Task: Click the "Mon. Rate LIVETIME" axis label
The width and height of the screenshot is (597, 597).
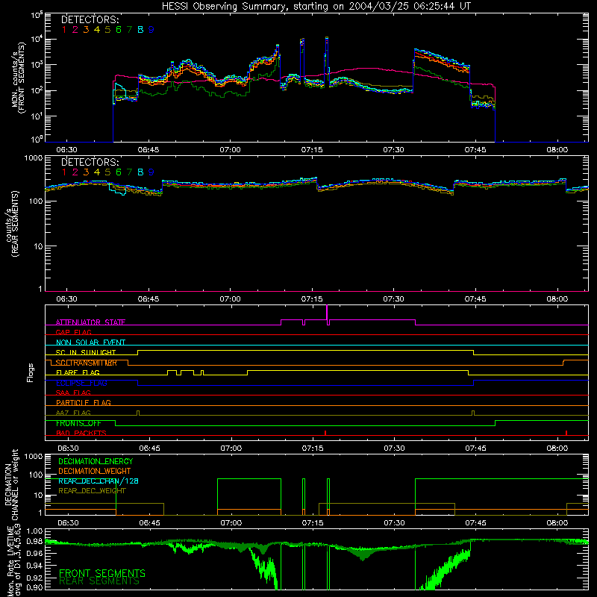Action: point(10,560)
